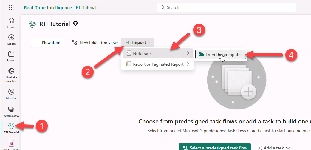
Task: Open the Create page from sidebar
Action: (11, 39)
